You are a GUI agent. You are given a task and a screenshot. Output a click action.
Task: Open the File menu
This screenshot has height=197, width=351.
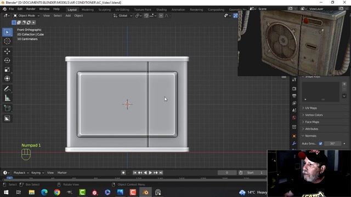point(12,9)
